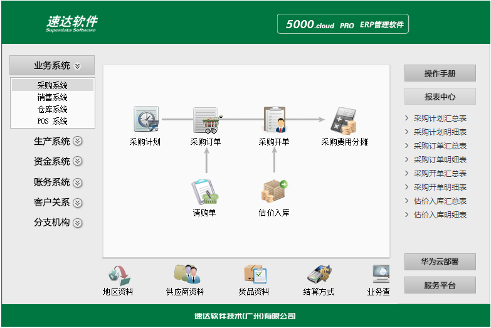Viewport: 491px width, 328px height.
Task: Open the 业务查 monitor icon
Action: point(381,274)
